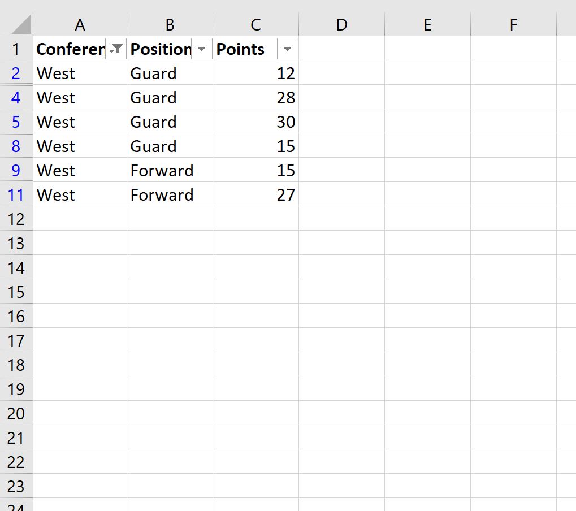The image size is (576, 511).
Task: Click the Select All corner triangle
Action: [21, 25]
